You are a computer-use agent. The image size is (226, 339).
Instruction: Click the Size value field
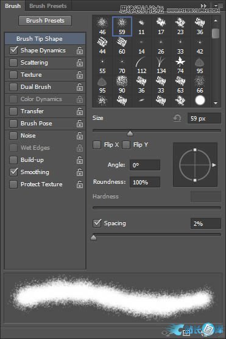tap(204, 118)
